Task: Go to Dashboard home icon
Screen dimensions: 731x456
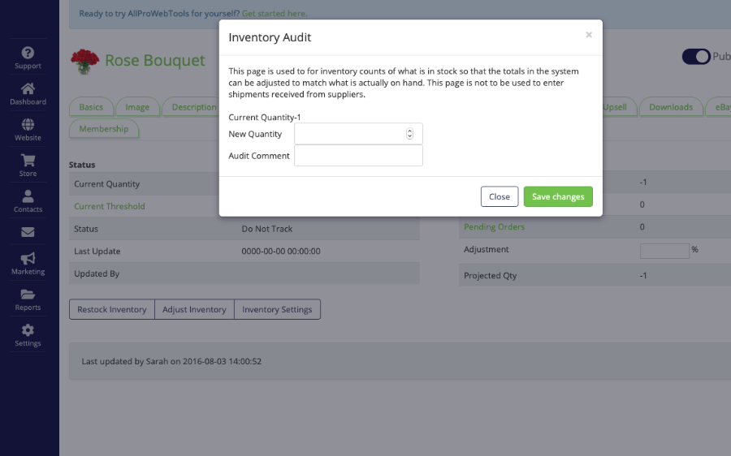Action: (28, 88)
